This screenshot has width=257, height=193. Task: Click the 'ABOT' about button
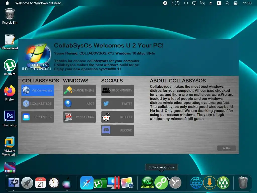coord(80,104)
